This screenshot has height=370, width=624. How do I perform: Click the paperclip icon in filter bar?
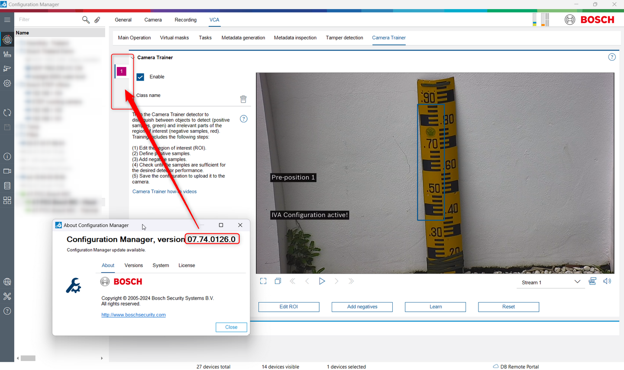(x=97, y=19)
